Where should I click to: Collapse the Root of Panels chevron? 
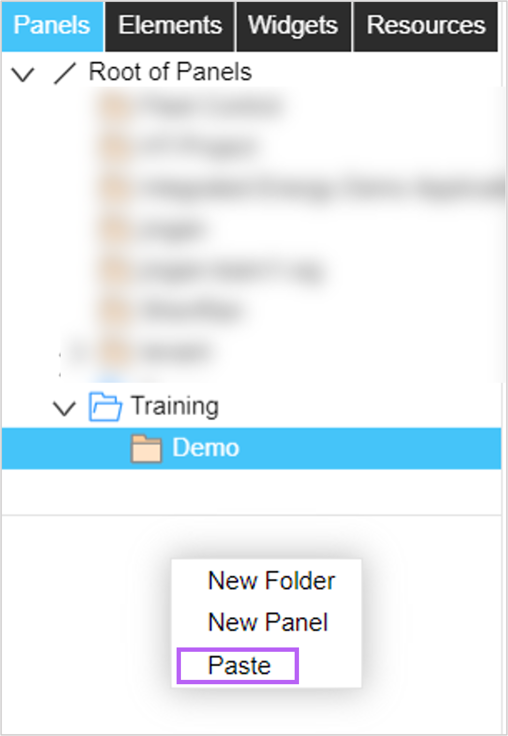(23, 74)
